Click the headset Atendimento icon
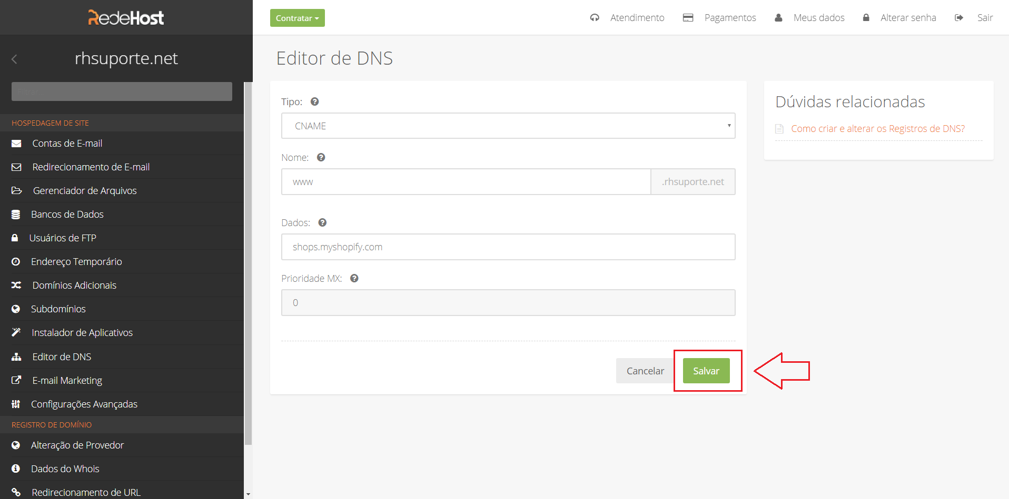Viewport: 1009px width, 499px height. (x=595, y=18)
